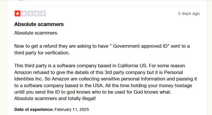Click the red first rating star
This screenshot has height=115, width=212.
coord(17,13)
